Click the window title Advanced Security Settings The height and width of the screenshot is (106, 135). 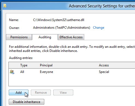coord(102,6)
